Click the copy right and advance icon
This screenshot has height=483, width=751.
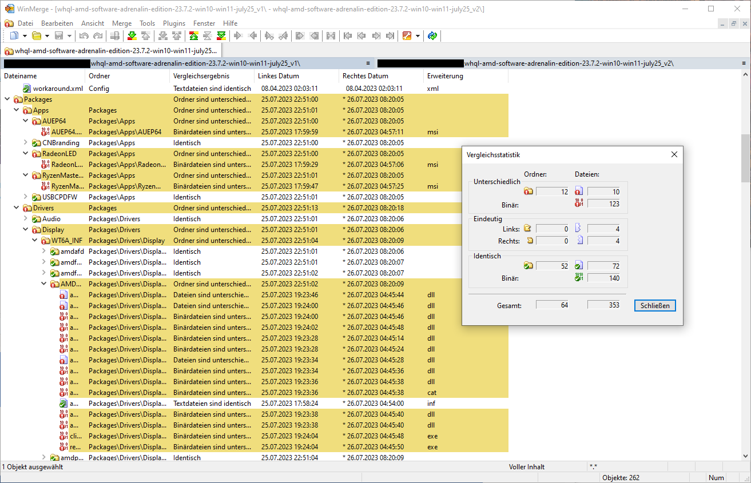coord(269,36)
